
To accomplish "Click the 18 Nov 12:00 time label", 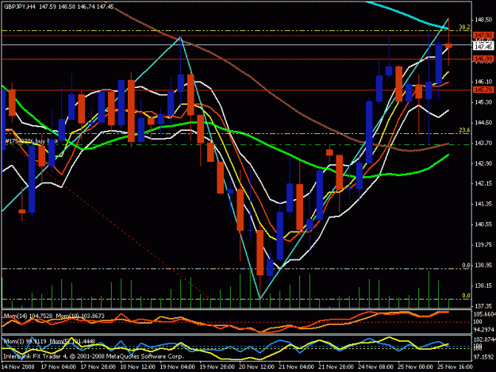I will click(x=138, y=367).
